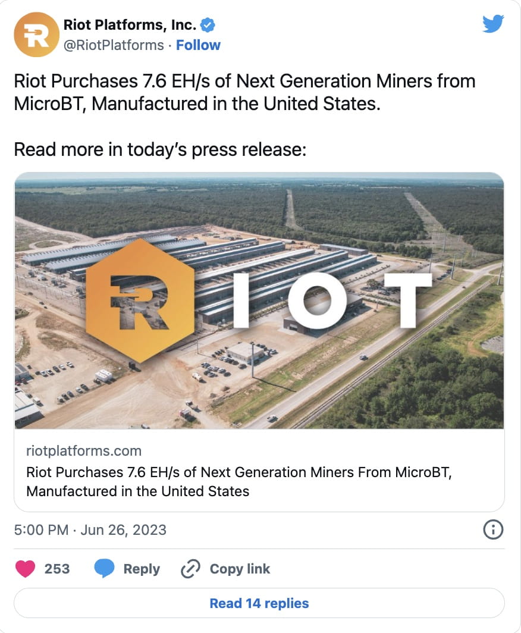
Task: Click the blue verified badge
Action: tap(208, 25)
